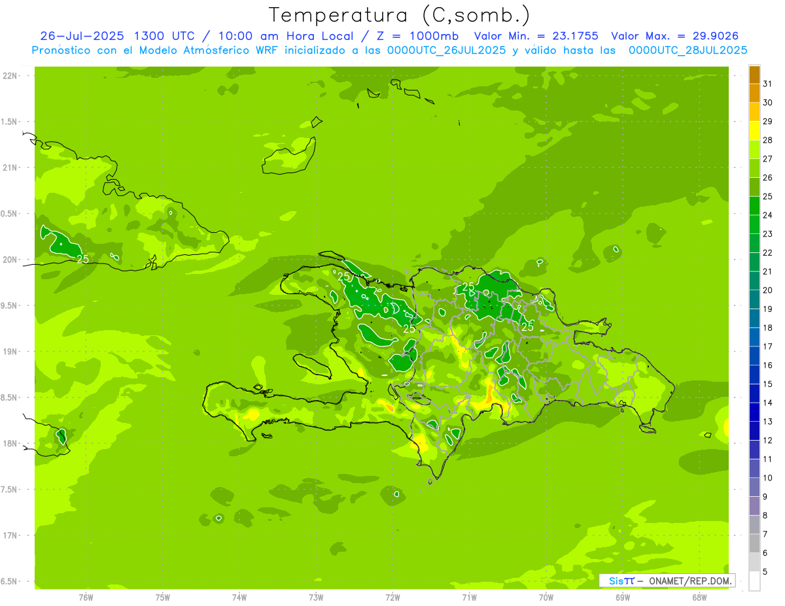This screenshot has width=785, height=606.
Task: Pick the green swatch between 24 and 25
Action: [x=754, y=206]
